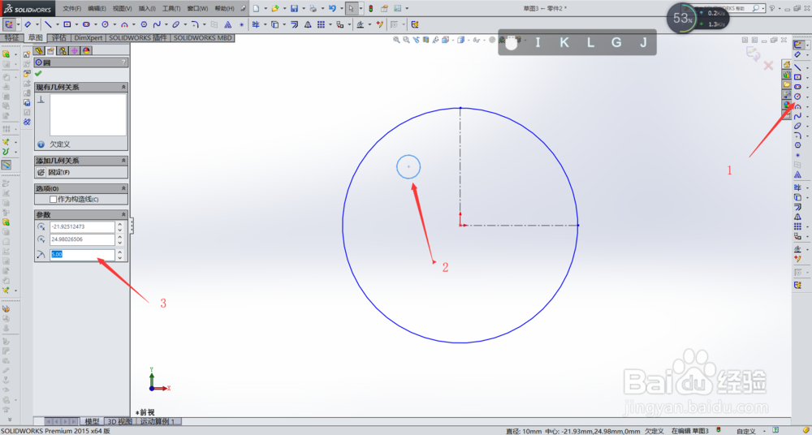Switch to the SOLIDWORKS MBD tab
This screenshot has height=435, width=812.
202,38
